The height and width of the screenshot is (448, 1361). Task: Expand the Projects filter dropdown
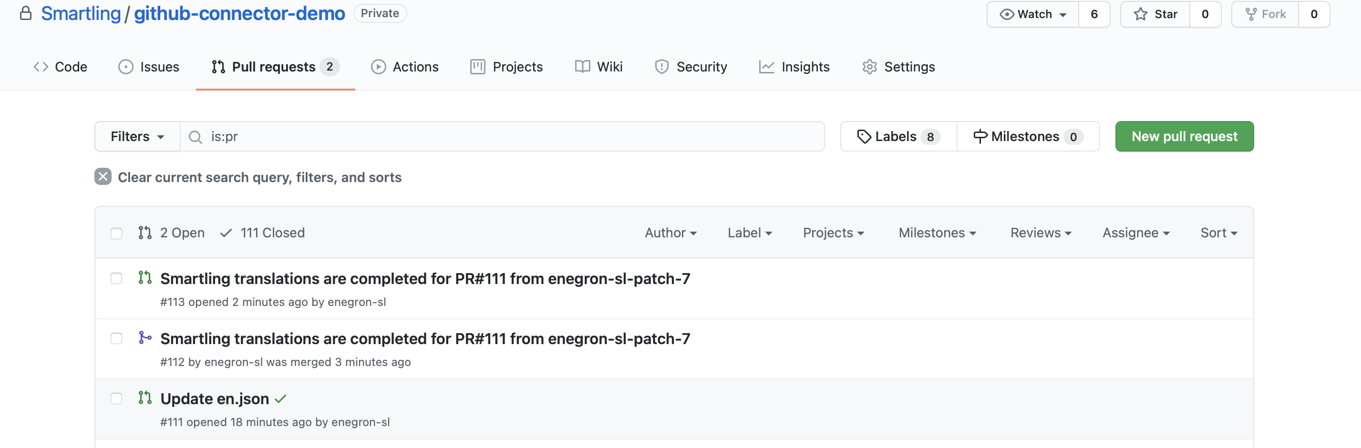tap(833, 233)
